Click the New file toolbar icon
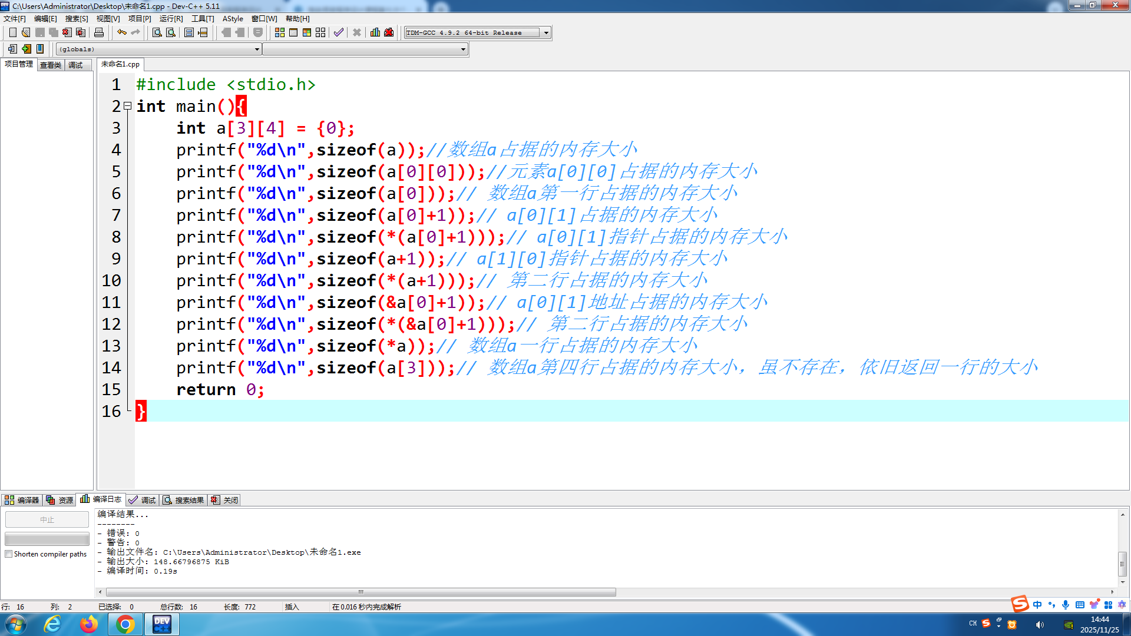Viewport: 1131px width, 636px height. pos(12,32)
